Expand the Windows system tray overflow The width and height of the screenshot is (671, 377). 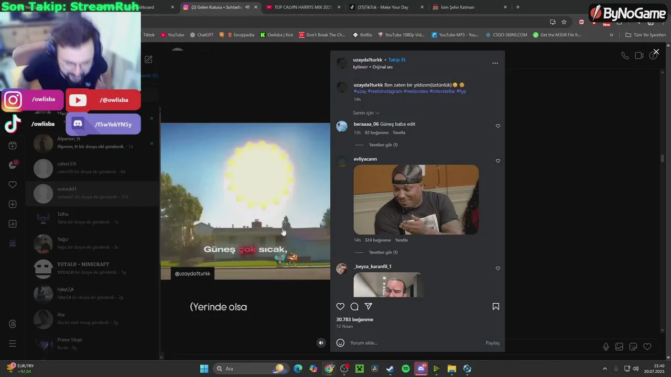point(604,369)
